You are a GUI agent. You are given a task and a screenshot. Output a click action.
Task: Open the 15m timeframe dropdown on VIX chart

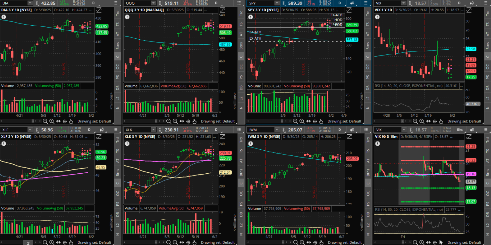459,130
